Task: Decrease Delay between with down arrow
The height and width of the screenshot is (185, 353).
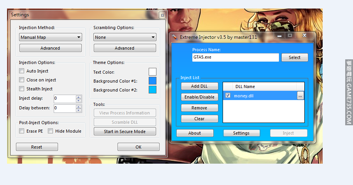Action: point(79,110)
